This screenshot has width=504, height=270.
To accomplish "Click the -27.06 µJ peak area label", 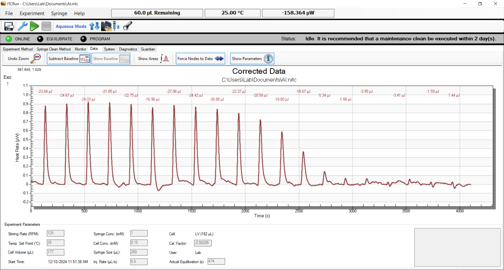I will point(174,91).
